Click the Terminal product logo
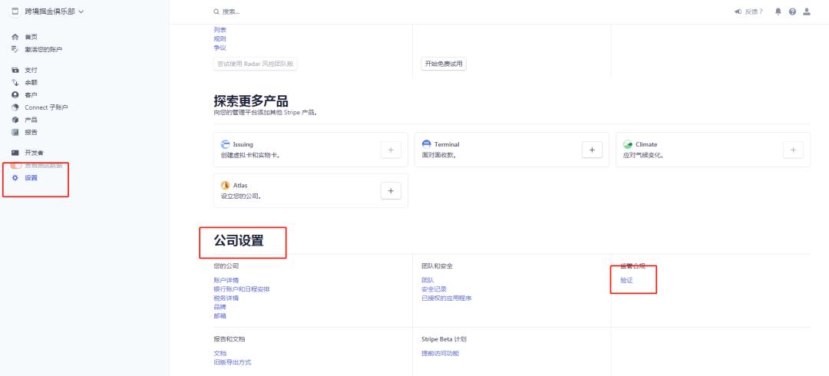The height and width of the screenshot is (376, 829). pyautogui.click(x=427, y=144)
